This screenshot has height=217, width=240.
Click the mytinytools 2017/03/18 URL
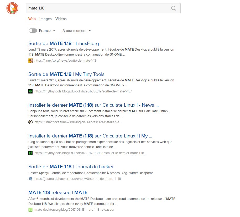[90, 153]
